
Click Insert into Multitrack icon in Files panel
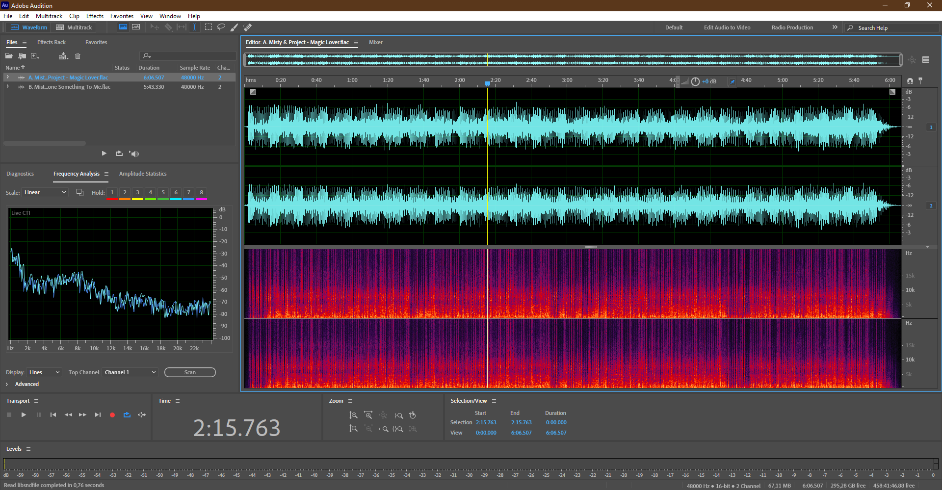63,56
